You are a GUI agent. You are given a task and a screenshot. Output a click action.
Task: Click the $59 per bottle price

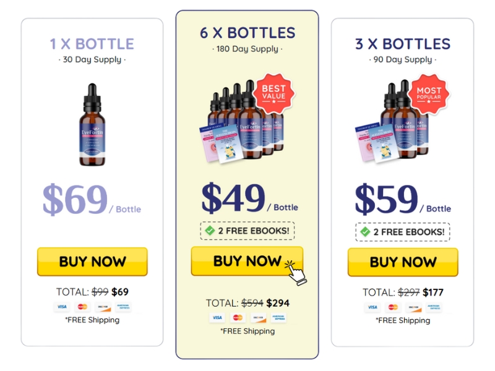[x=403, y=198]
